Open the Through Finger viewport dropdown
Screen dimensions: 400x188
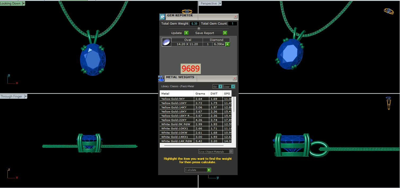[x=26, y=96]
